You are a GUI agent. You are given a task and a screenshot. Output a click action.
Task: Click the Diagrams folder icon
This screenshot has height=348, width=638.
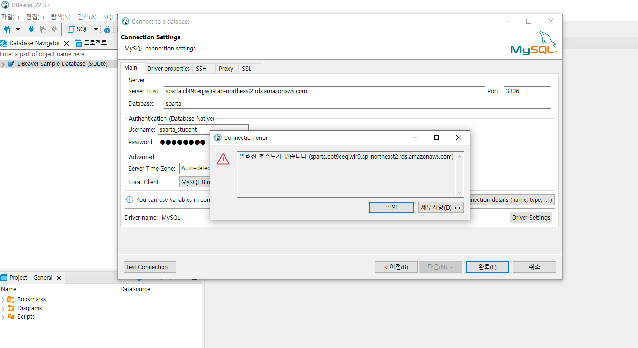tap(11, 308)
